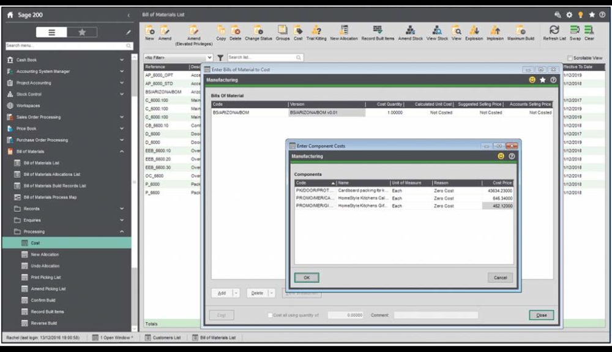Open Bill of Materials Process Map
Viewport: 612px width, 352px height.
50,198
